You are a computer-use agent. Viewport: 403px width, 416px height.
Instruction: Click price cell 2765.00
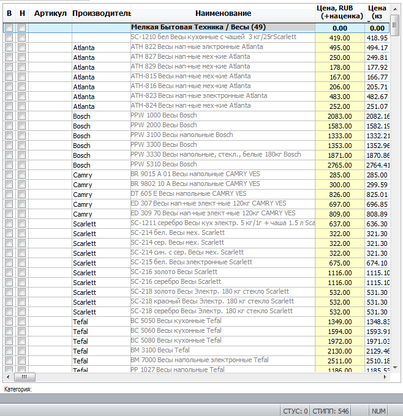(x=340, y=165)
